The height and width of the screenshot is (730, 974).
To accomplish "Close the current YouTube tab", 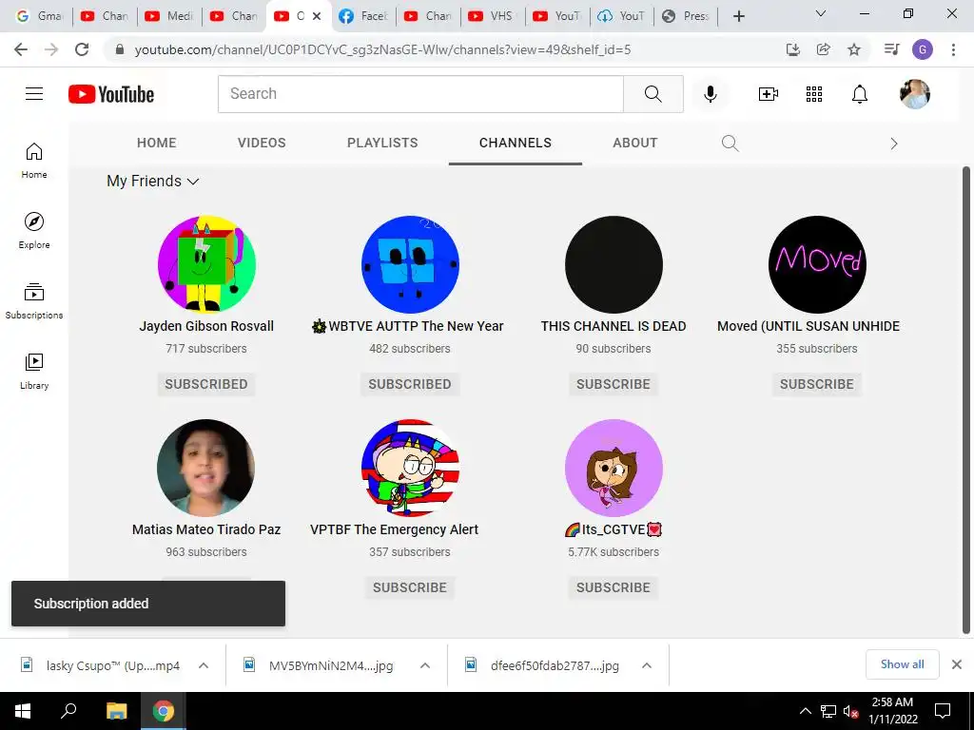I will (317, 16).
